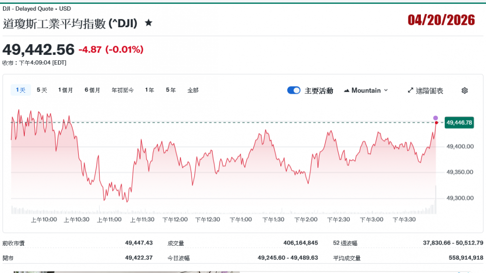Toggle the 主要活動 switch off

(294, 90)
